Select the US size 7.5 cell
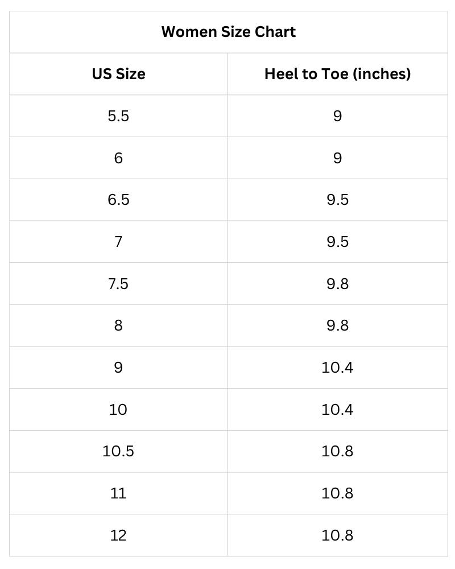This screenshot has height=569, width=455. (x=118, y=283)
